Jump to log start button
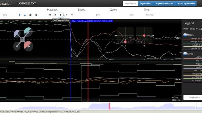 (x=50, y=15)
